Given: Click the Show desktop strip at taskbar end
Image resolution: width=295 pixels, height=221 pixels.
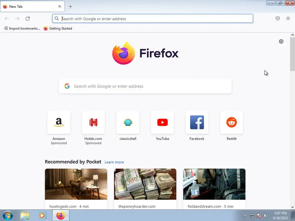Looking at the screenshot, I should (293, 216).
